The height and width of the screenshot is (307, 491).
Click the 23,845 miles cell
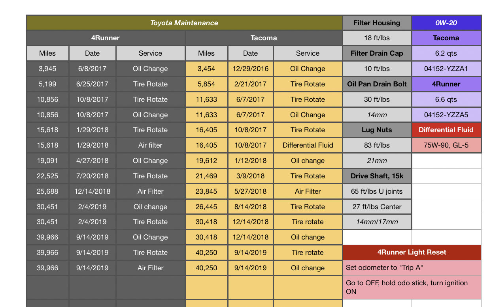(206, 191)
